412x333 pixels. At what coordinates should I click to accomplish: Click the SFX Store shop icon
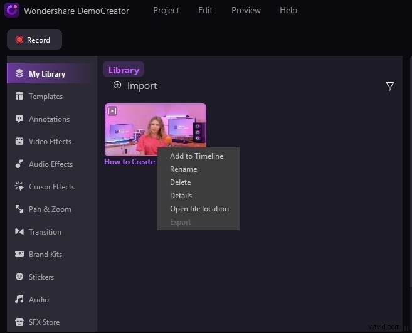[x=19, y=322]
